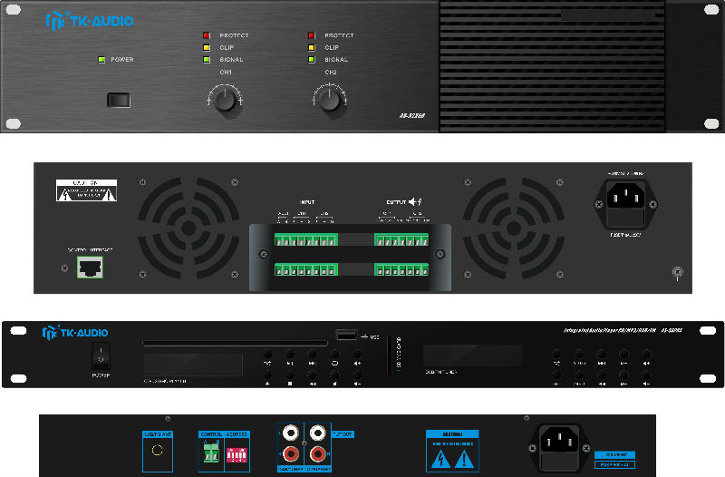Turn the CH1 volume knob
Screen dimensions: 725x477
coord(223,98)
